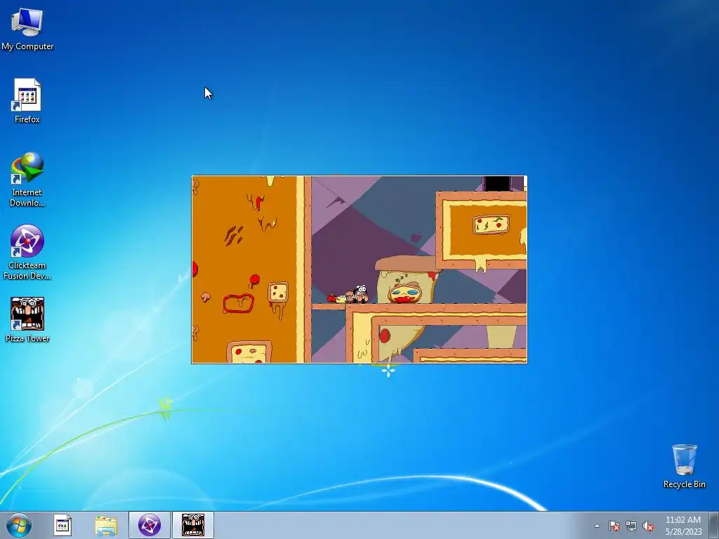Image resolution: width=719 pixels, height=539 pixels.
Task: Click the mushroom topping in the orange game area
Action: click(x=206, y=297)
